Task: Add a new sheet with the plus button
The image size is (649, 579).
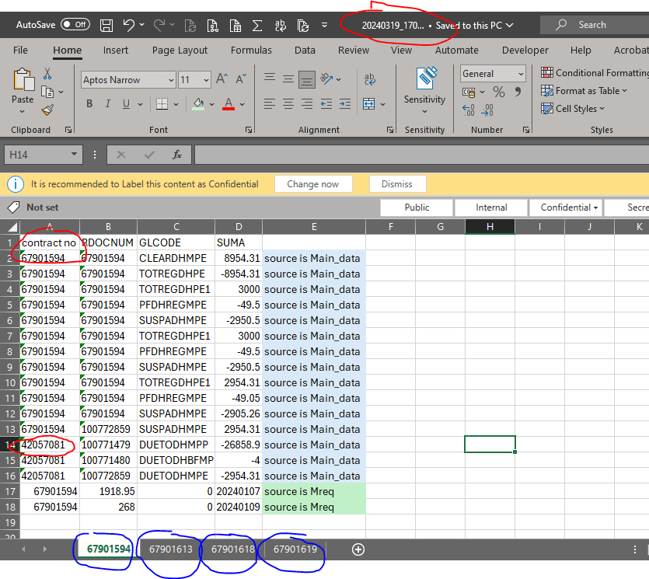Action: (358, 549)
